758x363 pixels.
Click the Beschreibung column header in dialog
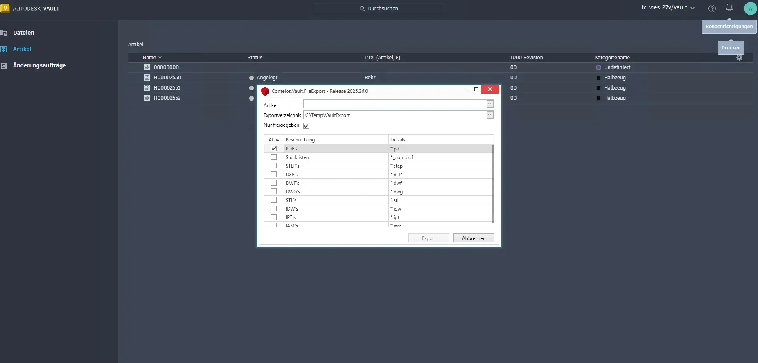[336, 140]
